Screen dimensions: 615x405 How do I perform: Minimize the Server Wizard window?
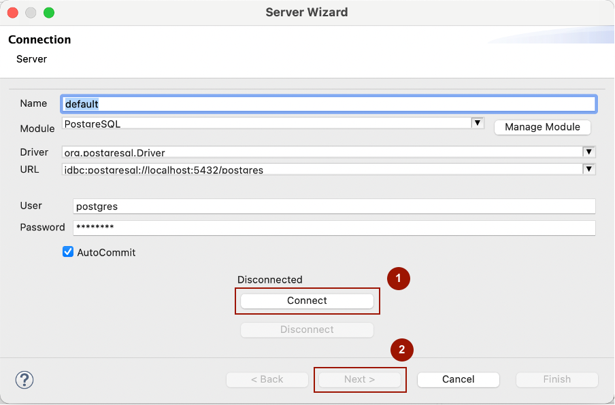pos(29,12)
